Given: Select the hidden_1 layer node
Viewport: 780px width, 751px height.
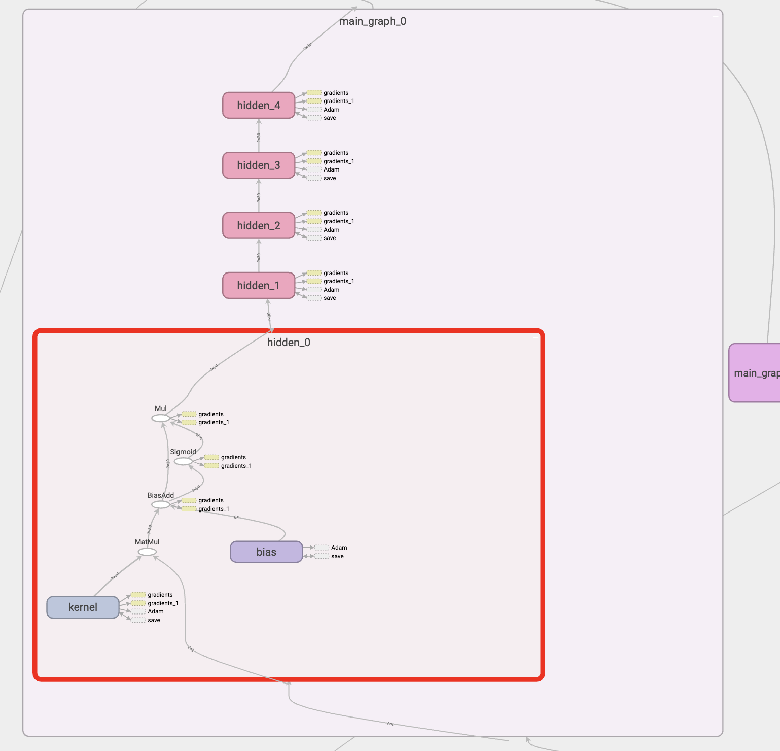Looking at the screenshot, I should coord(258,285).
